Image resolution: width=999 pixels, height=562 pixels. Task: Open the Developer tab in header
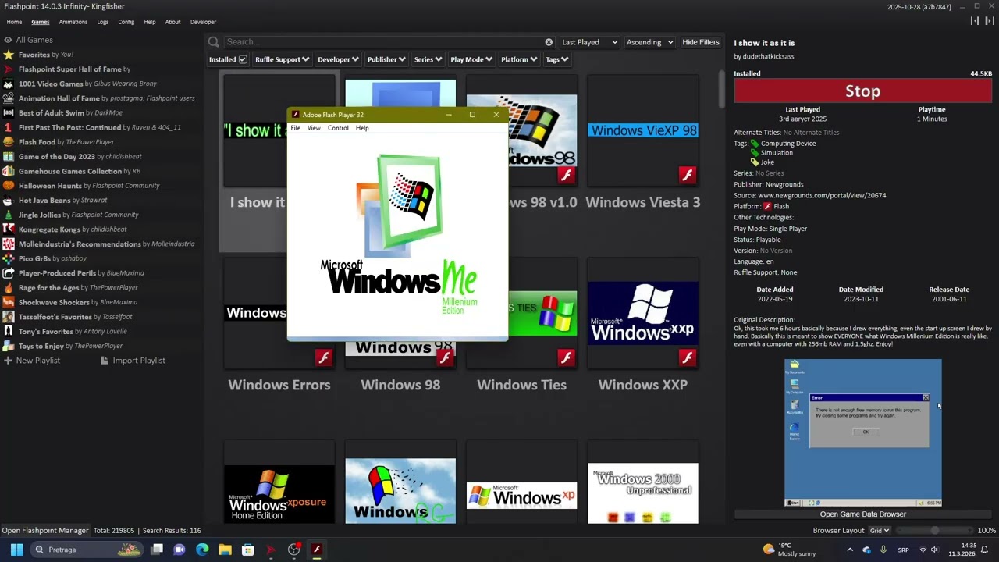pos(203,22)
